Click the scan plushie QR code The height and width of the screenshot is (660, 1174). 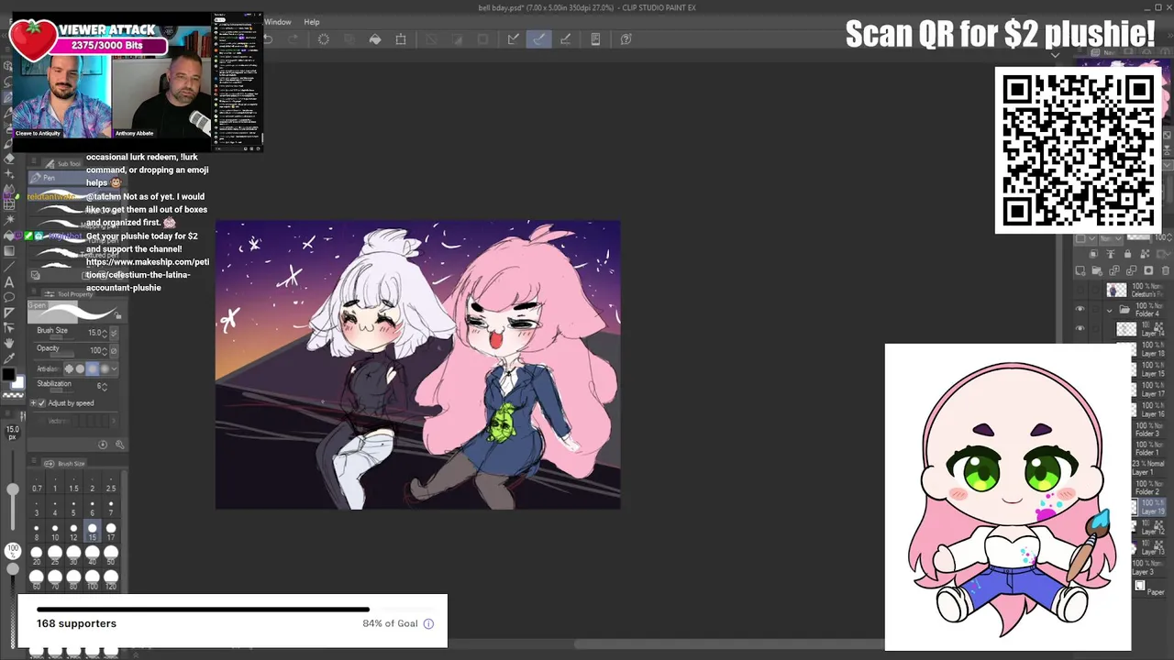coord(1078,150)
